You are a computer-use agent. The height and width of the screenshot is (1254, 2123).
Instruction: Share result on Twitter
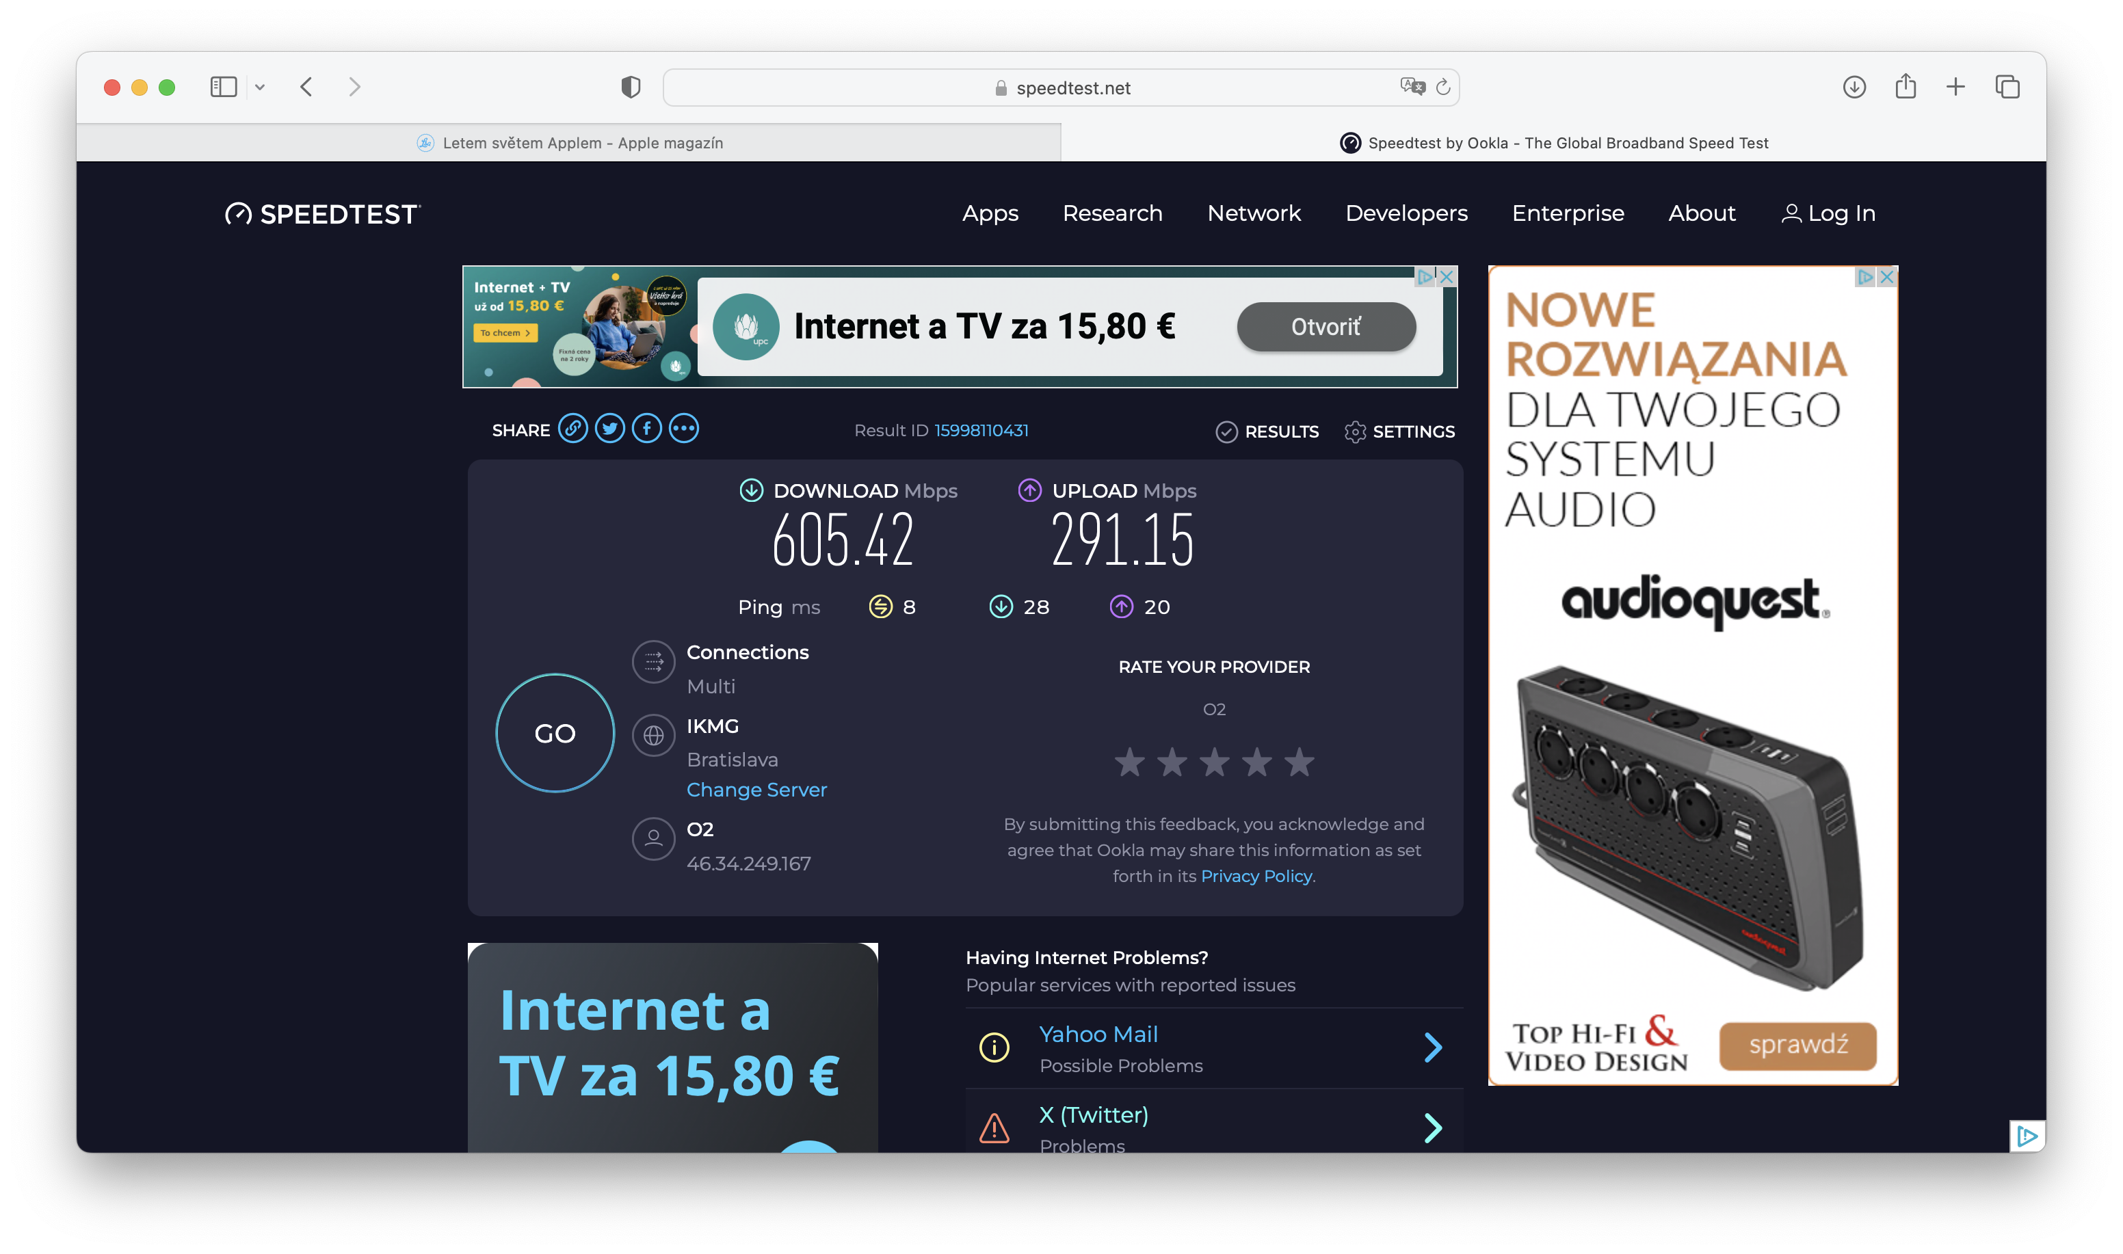coord(610,429)
